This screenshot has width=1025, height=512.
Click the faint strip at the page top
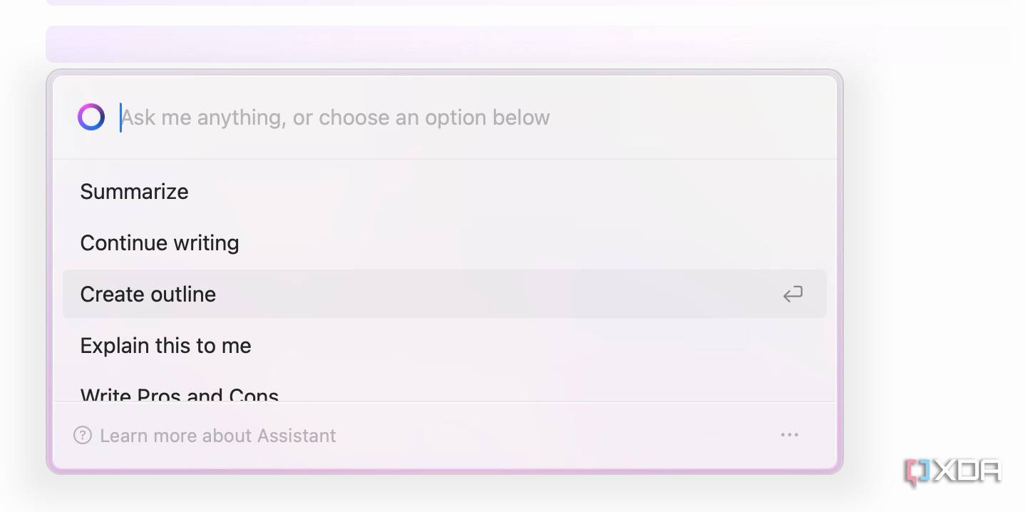tap(527, 3)
